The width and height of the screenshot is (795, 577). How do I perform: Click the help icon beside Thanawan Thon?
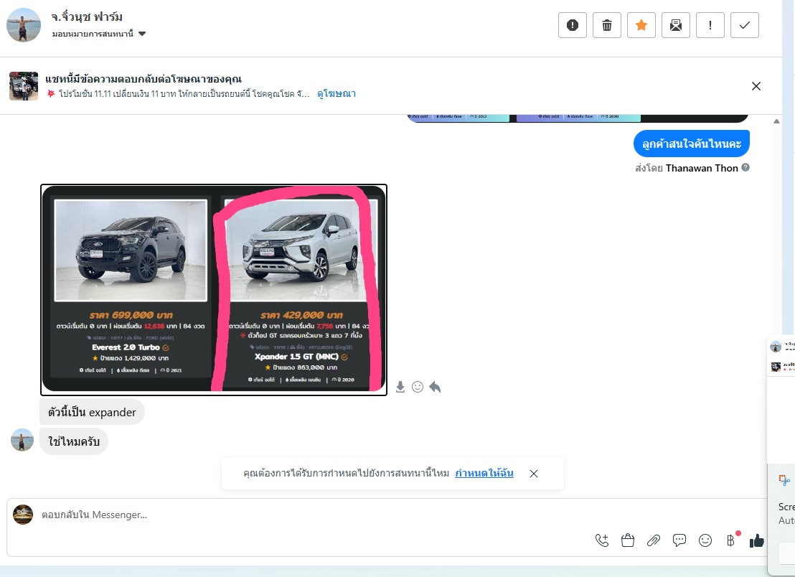tap(745, 167)
